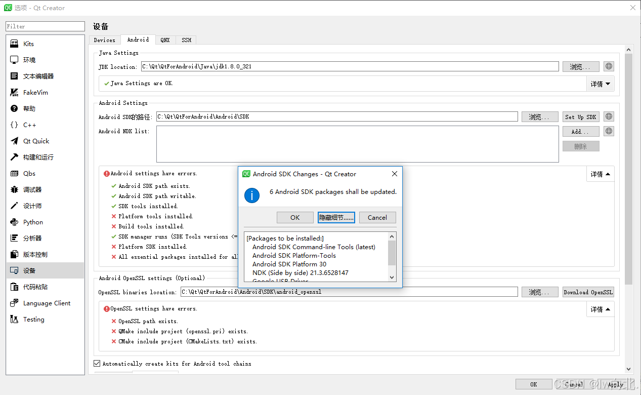Click OK at bottom of options dialog
This screenshot has height=395, width=641.
pos(534,384)
